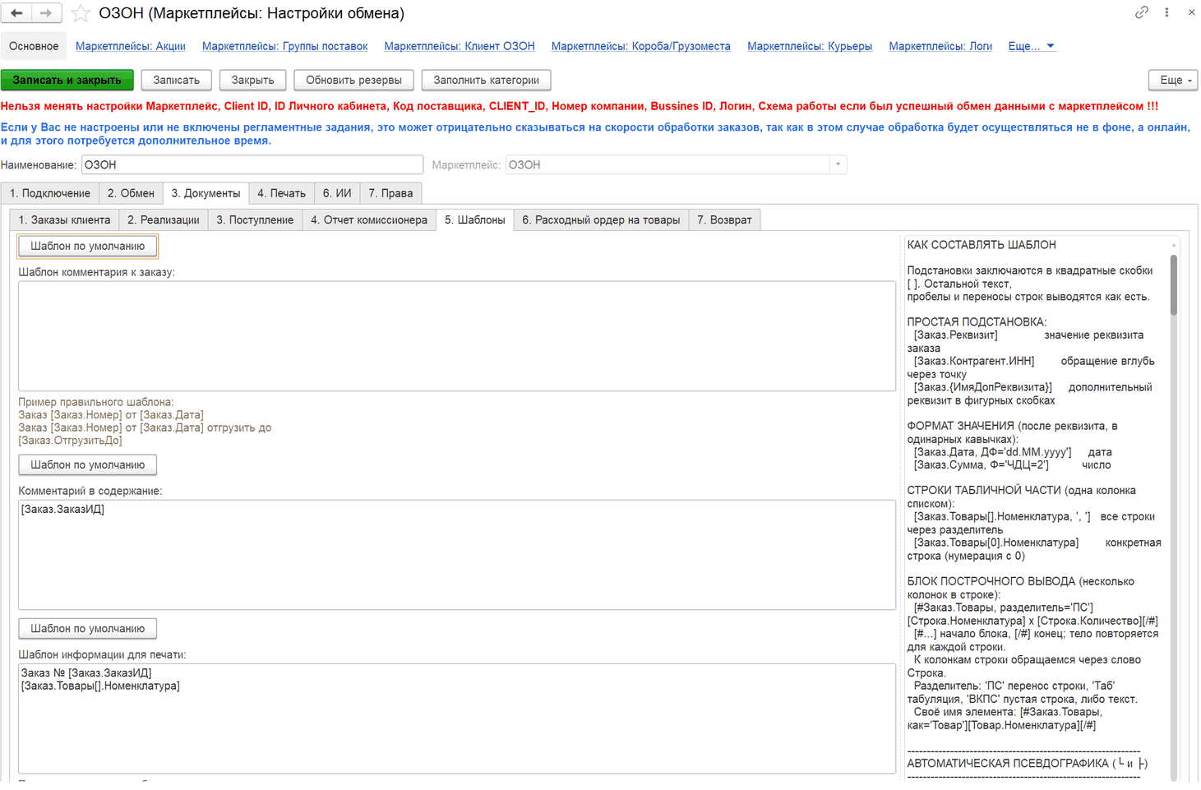This screenshot has height=790, width=1201.
Task: Open the 3. Поступление subtab
Action: coord(255,219)
